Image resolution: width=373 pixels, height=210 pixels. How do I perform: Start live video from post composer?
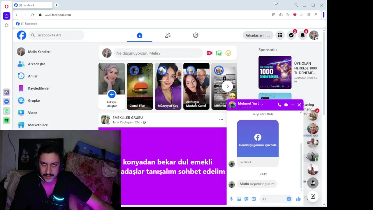coord(209,53)
